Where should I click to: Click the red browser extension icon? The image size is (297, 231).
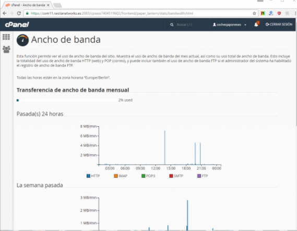pos(279,13)
